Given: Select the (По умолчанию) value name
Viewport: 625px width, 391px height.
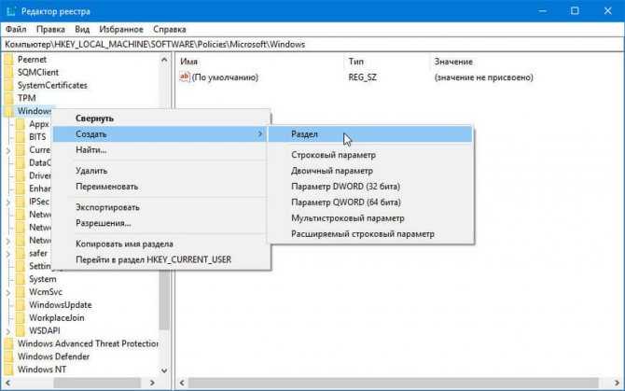Looking at the screenshot, I should pos(225,77).
